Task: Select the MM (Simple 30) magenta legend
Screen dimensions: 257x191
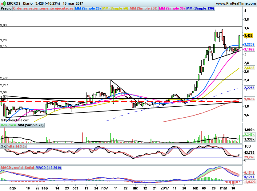Action: tap(172, 9)
